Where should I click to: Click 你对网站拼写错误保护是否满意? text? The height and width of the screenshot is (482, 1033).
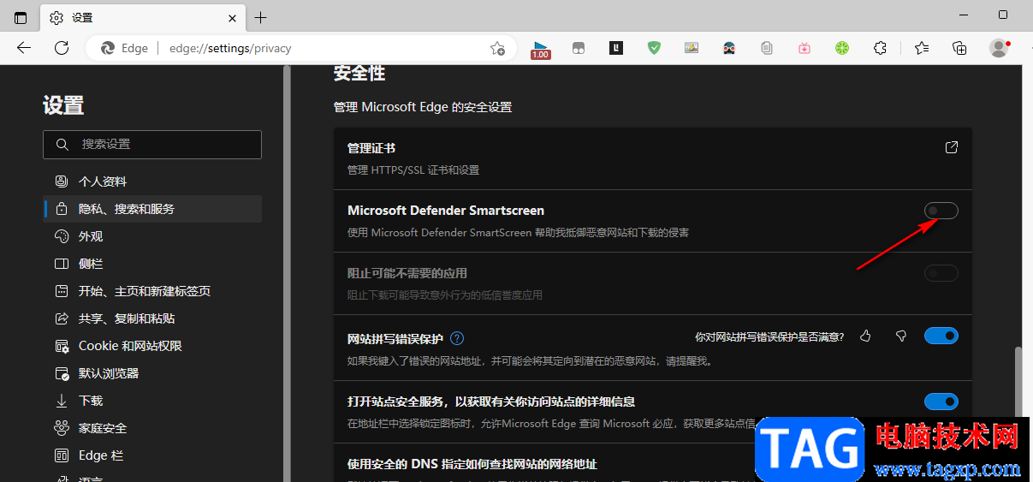(x=769, y=337)
